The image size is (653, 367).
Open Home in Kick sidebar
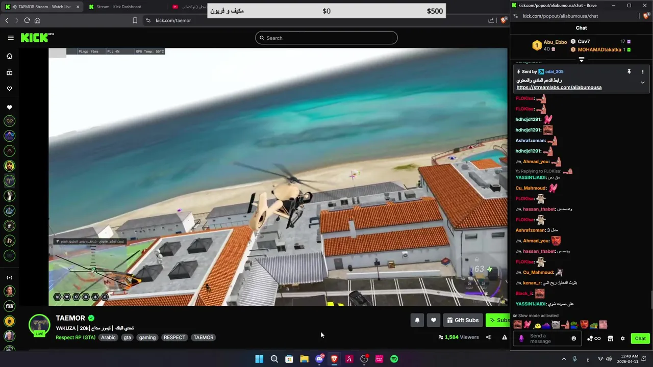point(9,56)
